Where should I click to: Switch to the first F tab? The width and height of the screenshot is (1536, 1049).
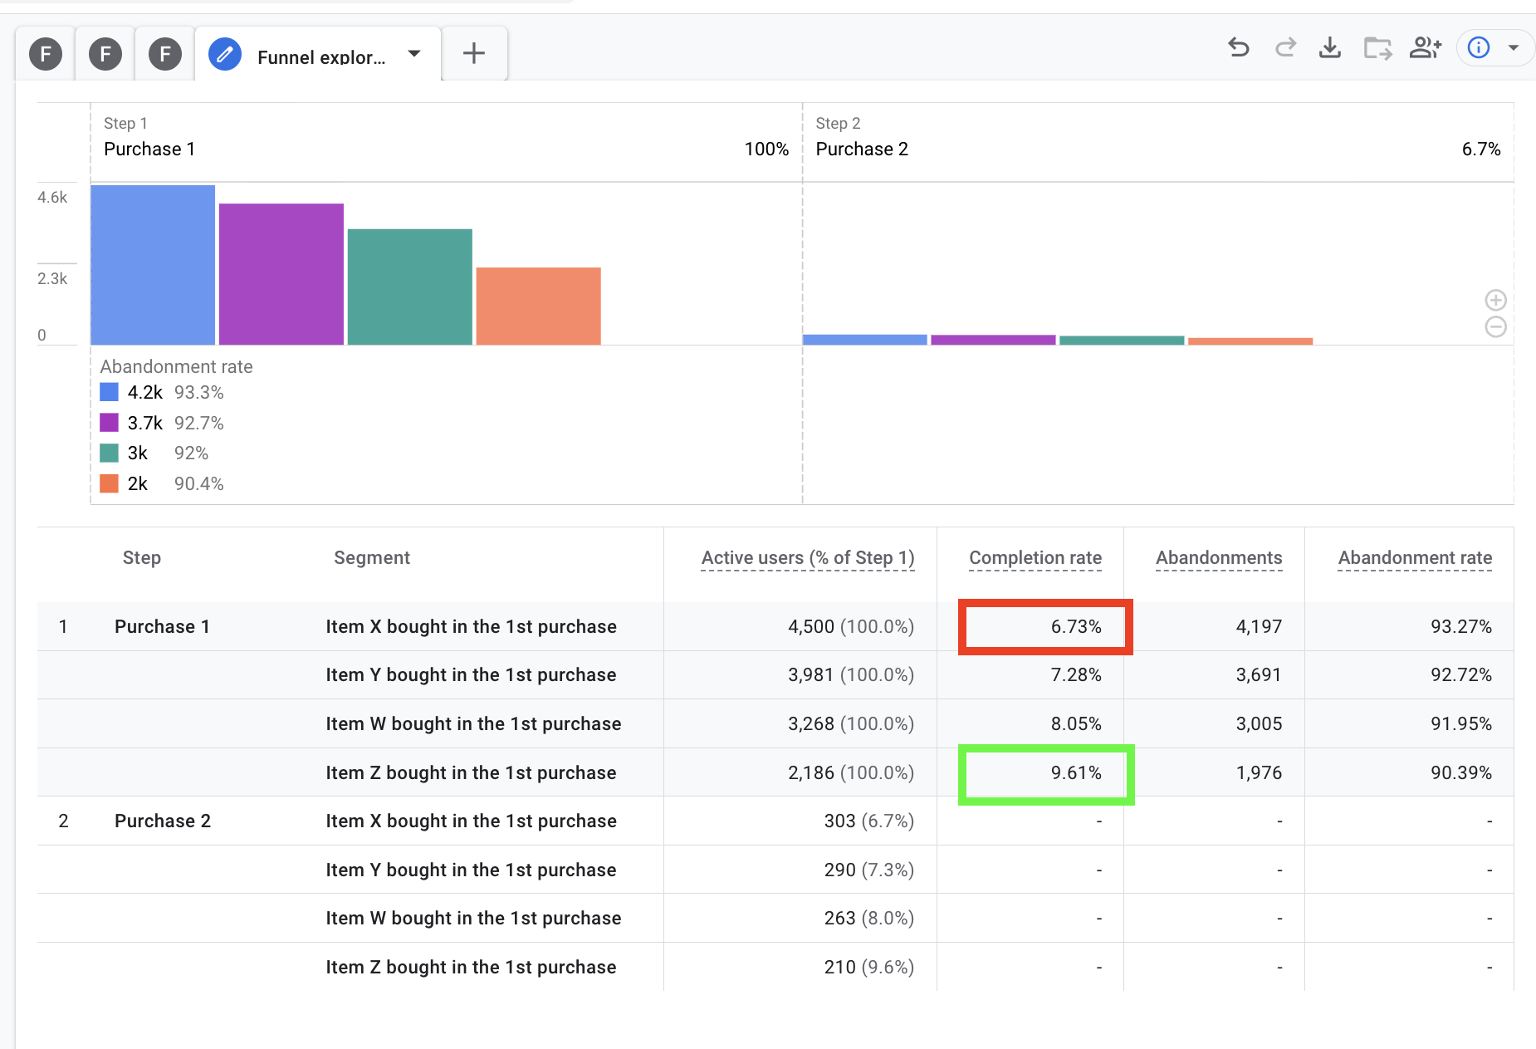click(x=46, y=55)
